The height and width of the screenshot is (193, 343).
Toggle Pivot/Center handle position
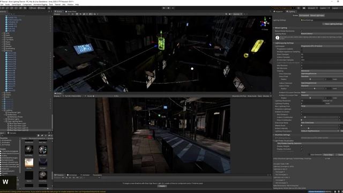[33, 8]
